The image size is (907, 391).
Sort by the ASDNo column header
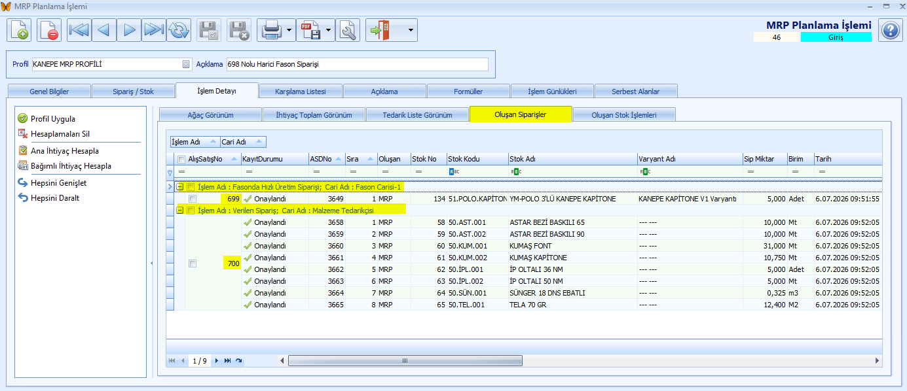(x=326, y=159)
